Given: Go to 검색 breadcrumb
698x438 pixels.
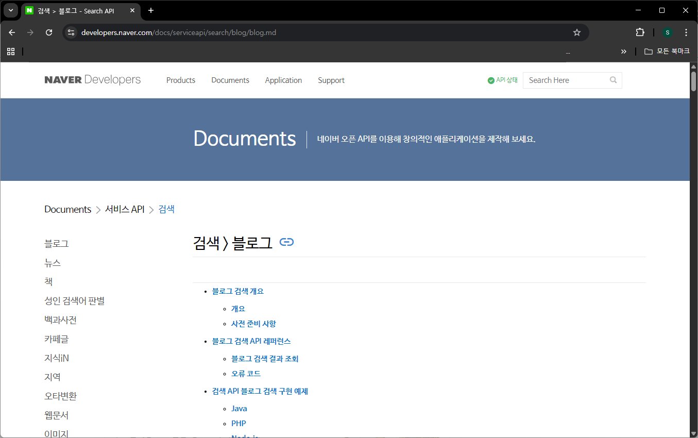Looking at the screenshot, I should click(x=166, y=209).
